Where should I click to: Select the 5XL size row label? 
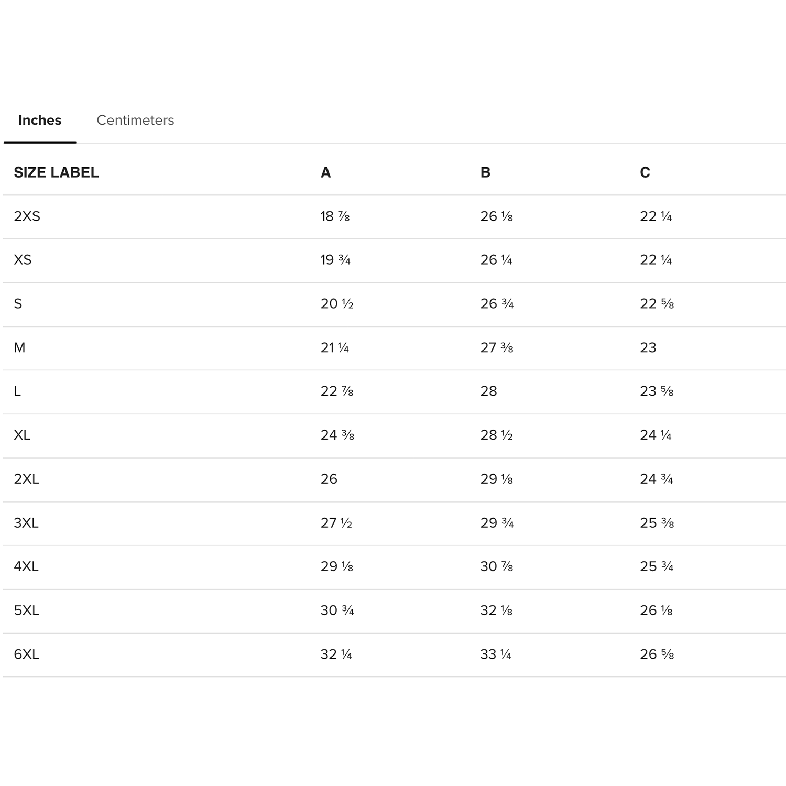click(x=26, y=610)
